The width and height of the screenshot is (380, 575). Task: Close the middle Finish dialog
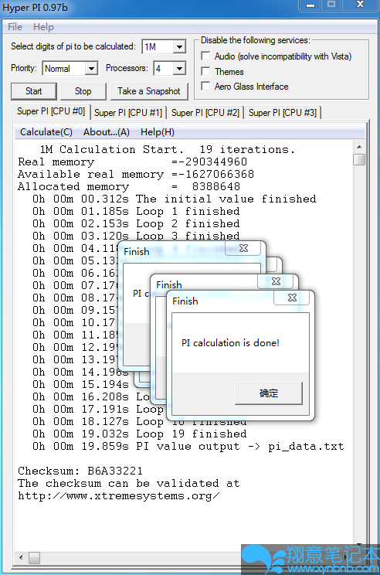(276, 281)
